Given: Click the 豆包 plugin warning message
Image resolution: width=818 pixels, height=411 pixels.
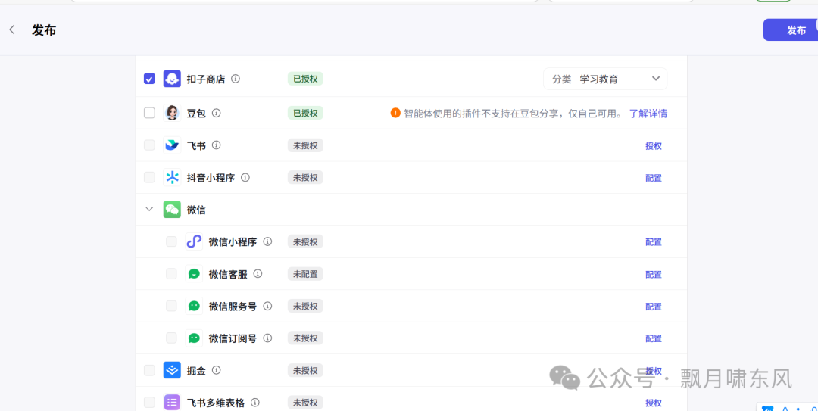Looking at the screenshot, I should coord(514,114).
